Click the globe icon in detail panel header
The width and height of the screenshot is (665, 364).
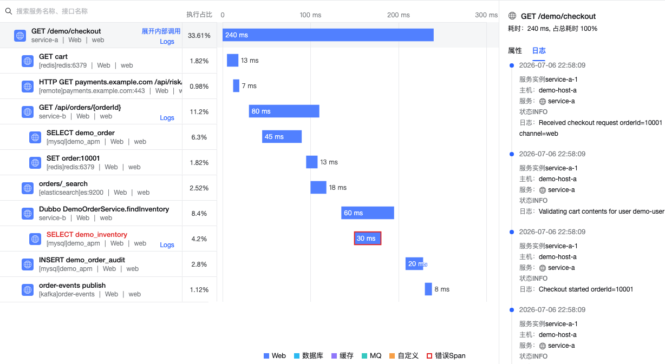(512, 16)
